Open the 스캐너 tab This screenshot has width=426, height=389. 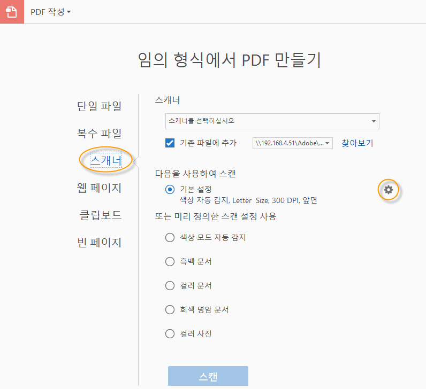click(106, 160)
